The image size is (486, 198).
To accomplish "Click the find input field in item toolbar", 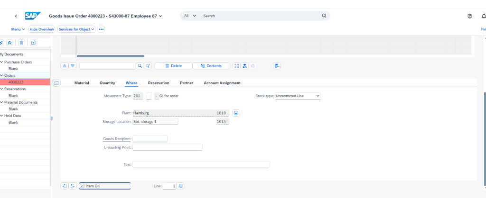I will tap(108, 66).
